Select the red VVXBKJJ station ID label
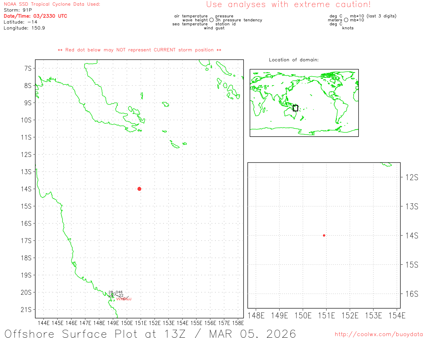This screenshot has width=423, height=338. click(124, 299)
